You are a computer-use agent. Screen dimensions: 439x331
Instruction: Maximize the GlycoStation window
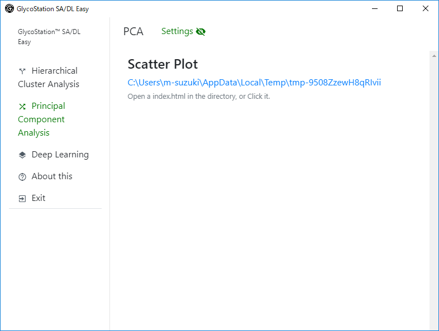point(400,9)
